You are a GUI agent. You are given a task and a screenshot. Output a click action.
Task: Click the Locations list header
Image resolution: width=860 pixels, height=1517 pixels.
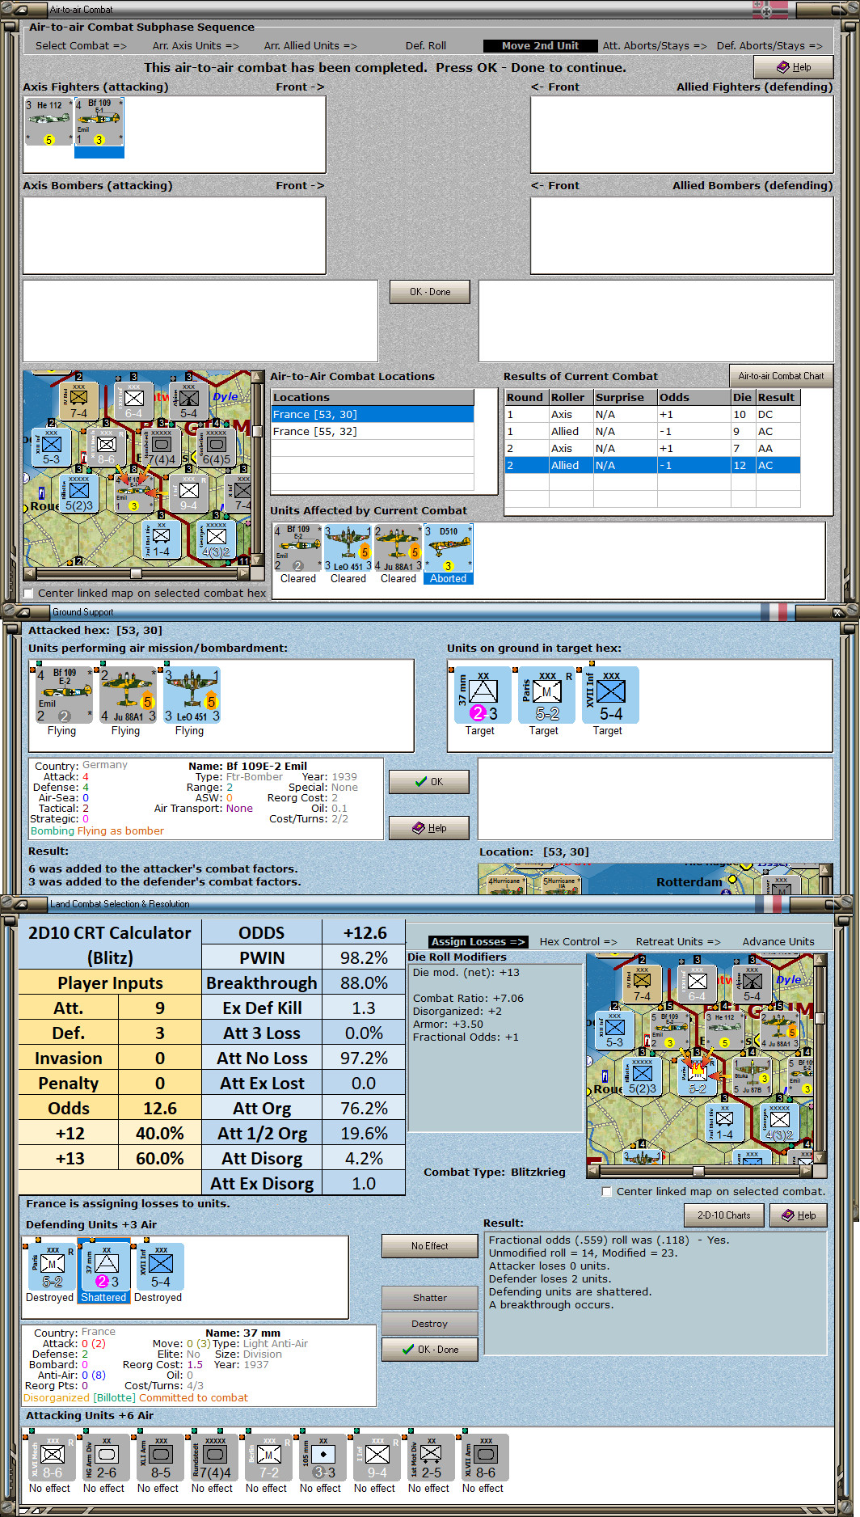point(373,398)
